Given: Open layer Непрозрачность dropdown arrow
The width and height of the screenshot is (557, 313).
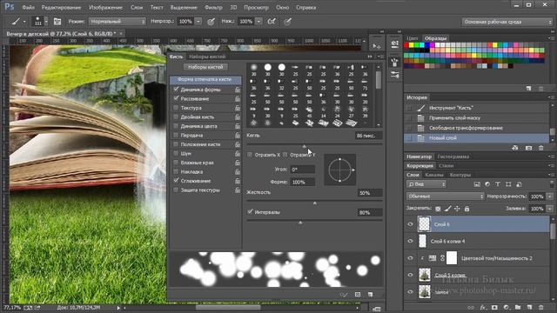Looking at the screenshot, I should point(550,196).
